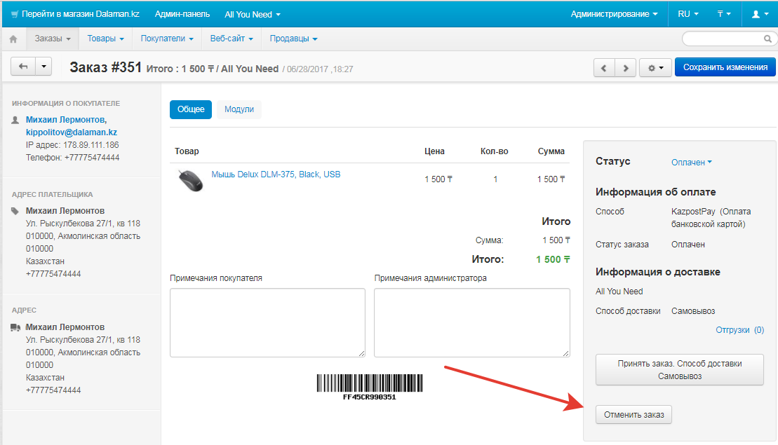This screenshot has width=778, height=445.
Task: Click the order barcode FF45CR990351
Action: point(370,387)
